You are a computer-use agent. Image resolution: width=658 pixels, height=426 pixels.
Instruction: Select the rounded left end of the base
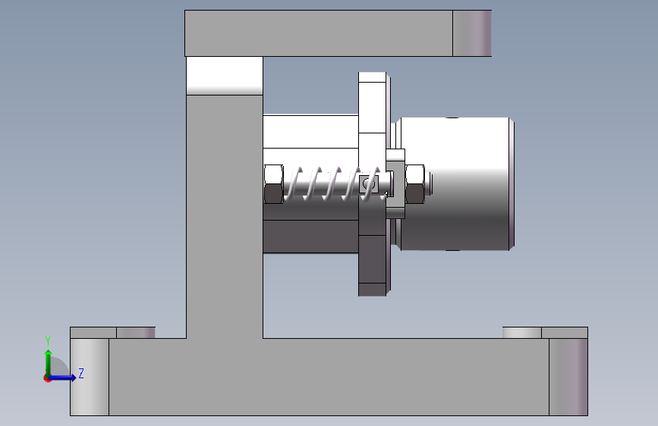pyautogui.click(x=90, y=377)
